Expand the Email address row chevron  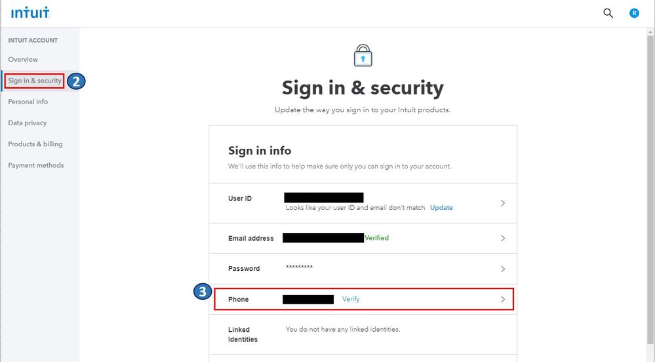(x=503, y=238)
